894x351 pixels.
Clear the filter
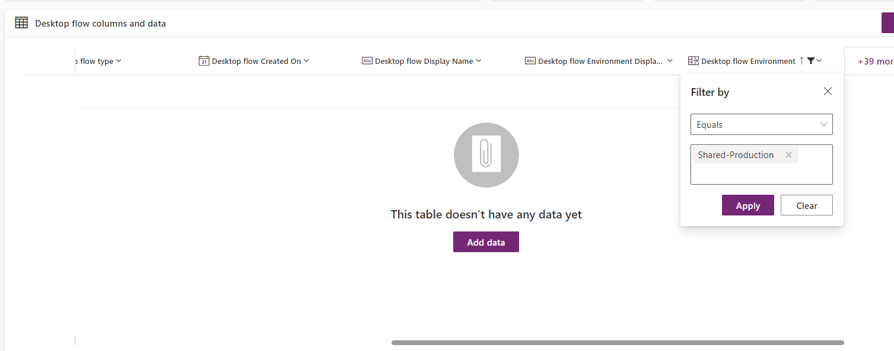(807, 205)
